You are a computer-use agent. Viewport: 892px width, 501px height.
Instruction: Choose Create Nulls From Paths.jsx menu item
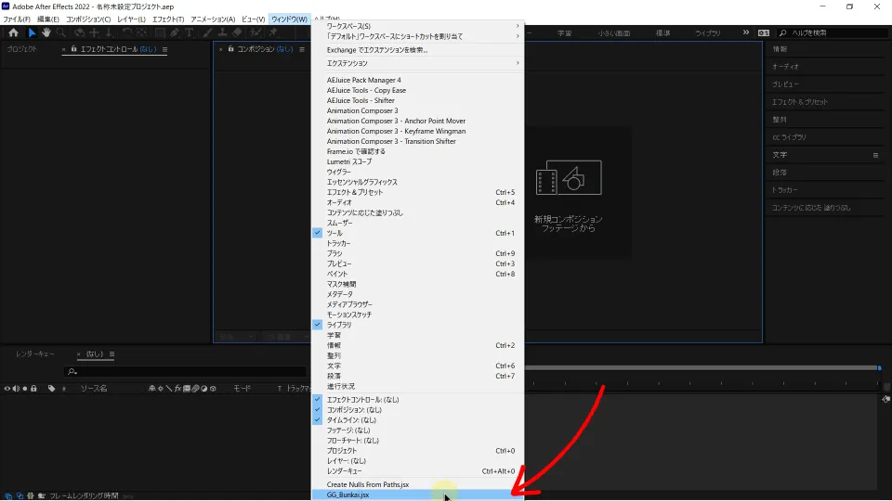click(418, 484)
